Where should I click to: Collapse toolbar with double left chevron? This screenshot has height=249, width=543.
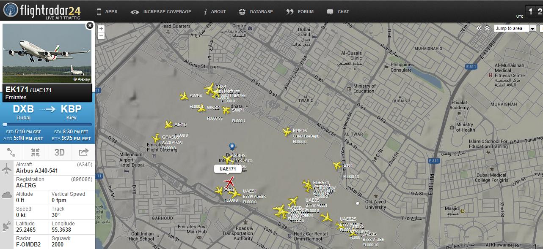[479, 28]
